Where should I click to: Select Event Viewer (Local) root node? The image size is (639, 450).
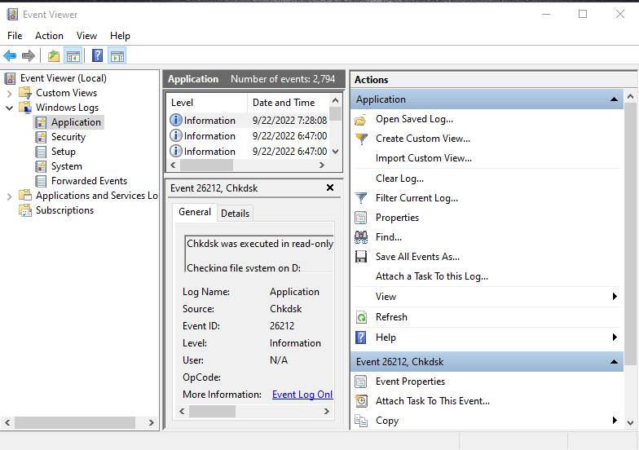(64, 78)
